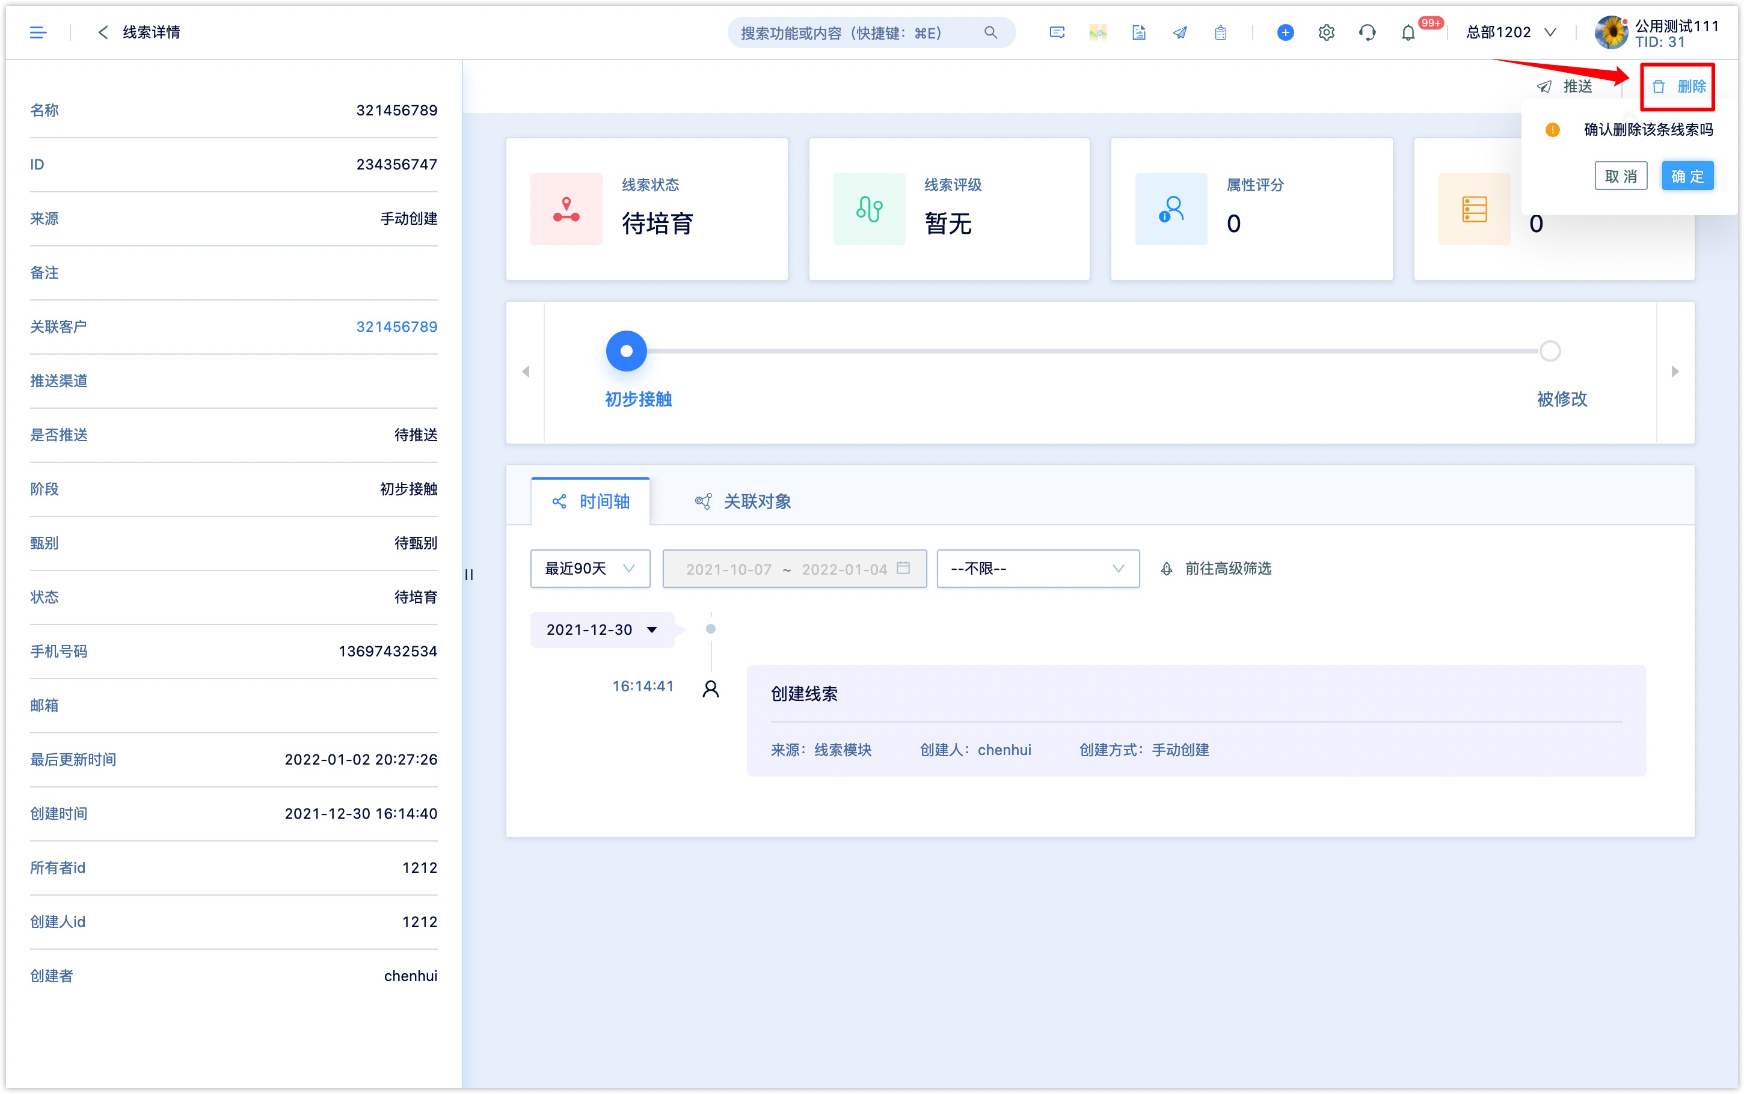Click the 线索状态 red status icon
Screen dimensions: 1744x1094
(566, 209)
